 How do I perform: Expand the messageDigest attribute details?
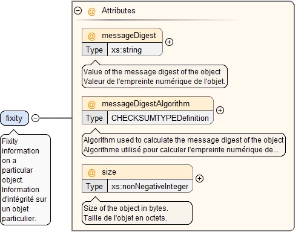click(169, 42)
